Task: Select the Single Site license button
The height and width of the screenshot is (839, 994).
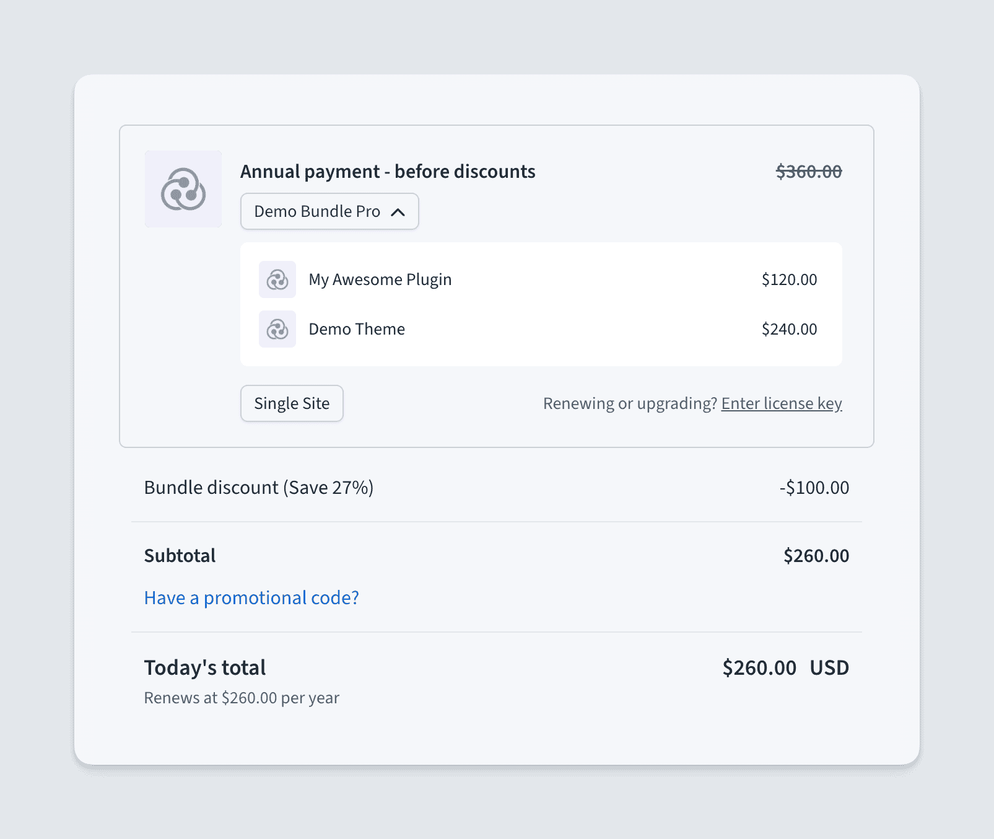Action: point(292,403)
